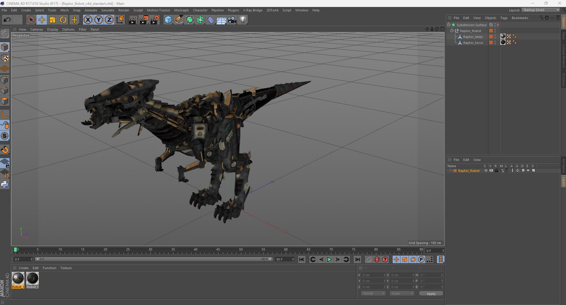Add a Cube primitive object
Screen dimensions: 566x305
(x=168, y=20)
